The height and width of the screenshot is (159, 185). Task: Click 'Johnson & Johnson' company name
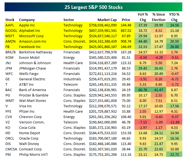click(x=35, y=63)
